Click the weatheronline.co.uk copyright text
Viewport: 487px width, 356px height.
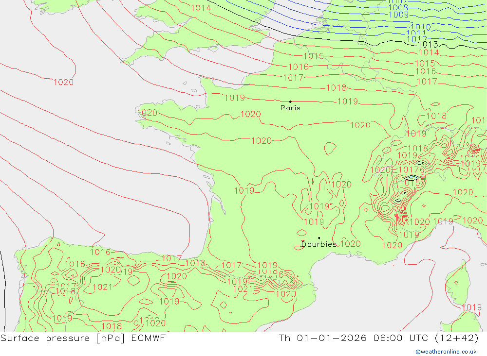click(x=446, y=352)
